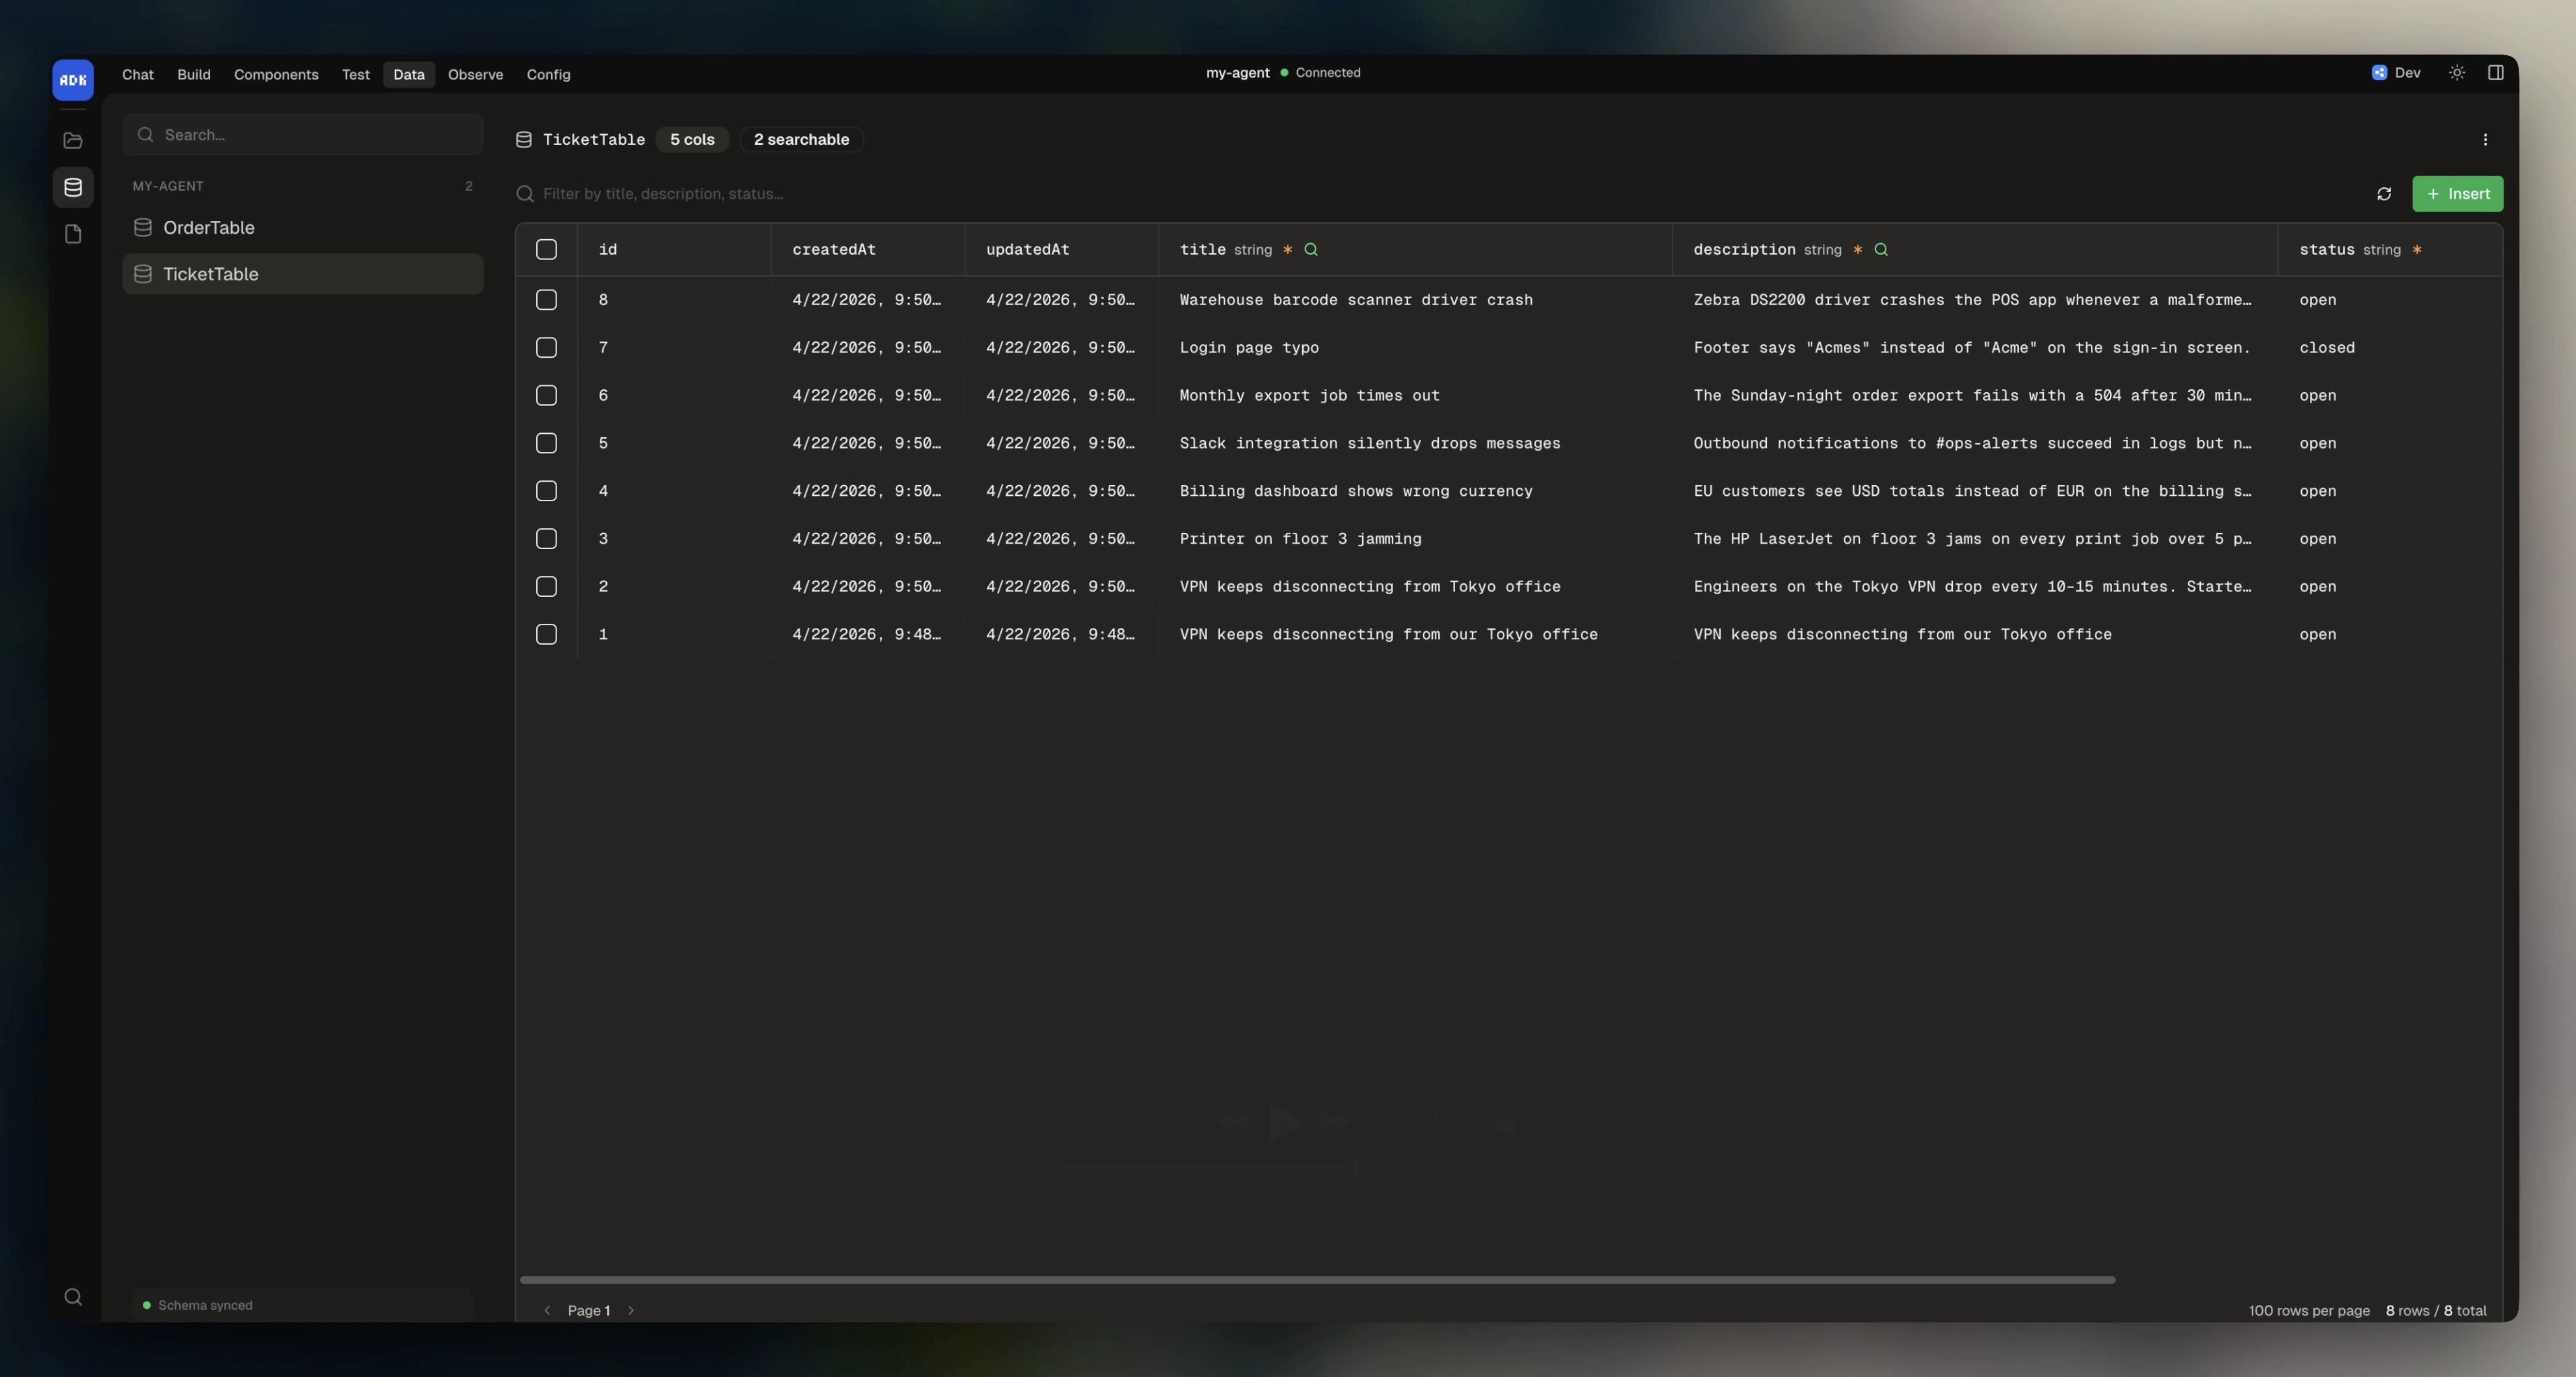Click the Dev environment icon

(x=2380, y=73)
